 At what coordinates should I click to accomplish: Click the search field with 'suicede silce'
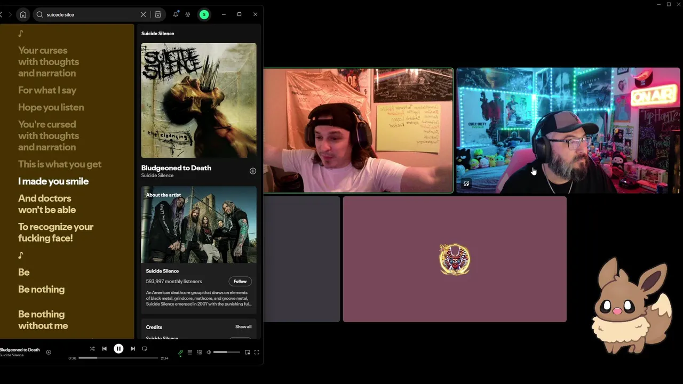[91, 14]
